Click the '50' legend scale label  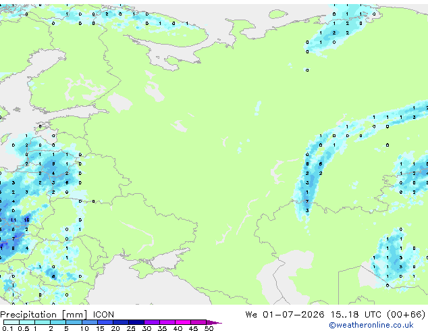(x=209, y=328)
